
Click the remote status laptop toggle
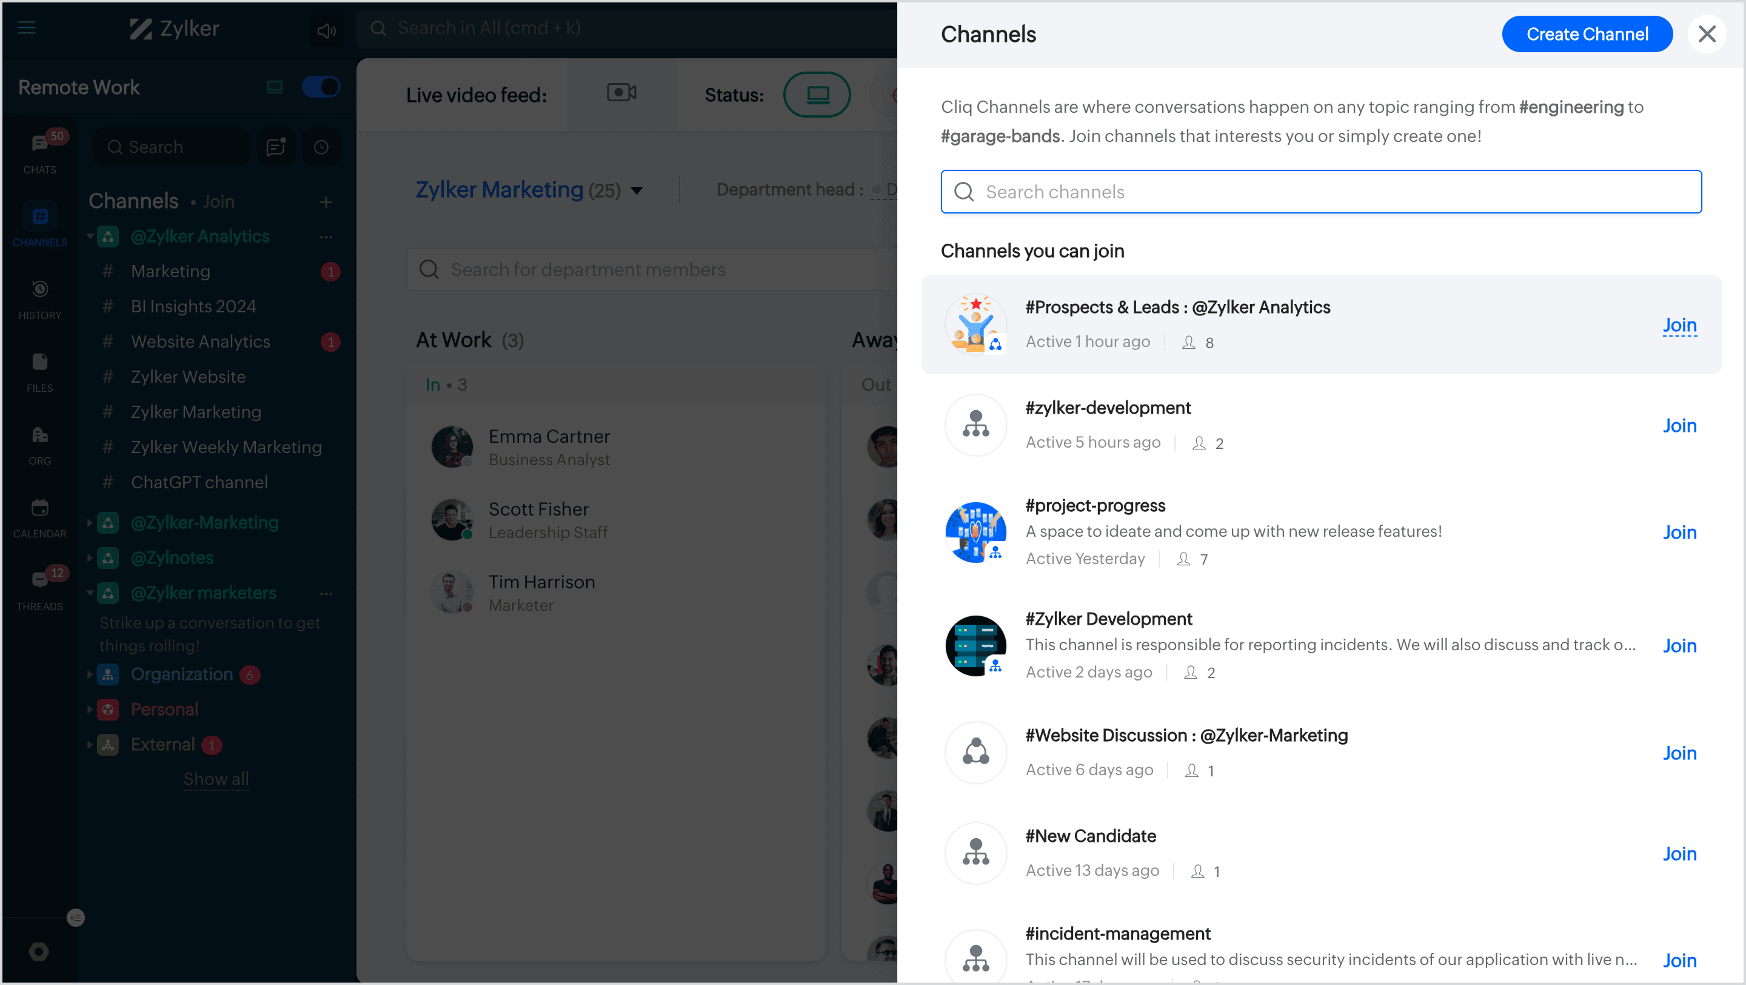point(817,95)
